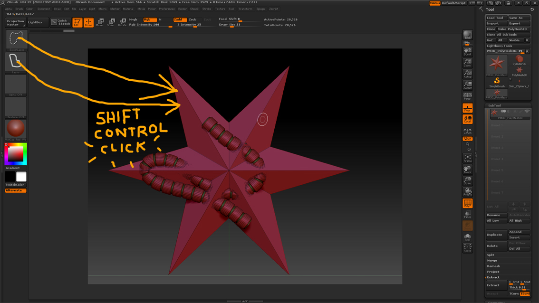539x303 pixels.
Task: Toggle the Rgb channel button
Action: (150, 19)
